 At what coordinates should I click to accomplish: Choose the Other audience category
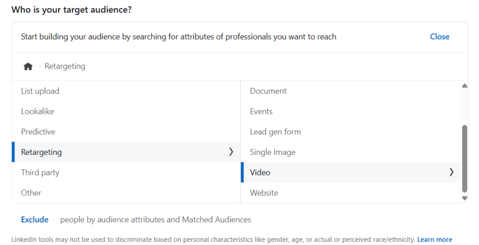pos(126,193)
